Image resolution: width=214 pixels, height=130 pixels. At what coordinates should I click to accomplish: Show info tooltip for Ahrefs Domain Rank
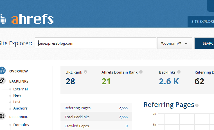pyautogui.click(x=141, y=72)
